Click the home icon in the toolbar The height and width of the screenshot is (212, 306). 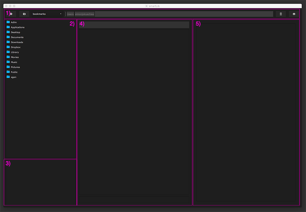[x=11, y=14]
